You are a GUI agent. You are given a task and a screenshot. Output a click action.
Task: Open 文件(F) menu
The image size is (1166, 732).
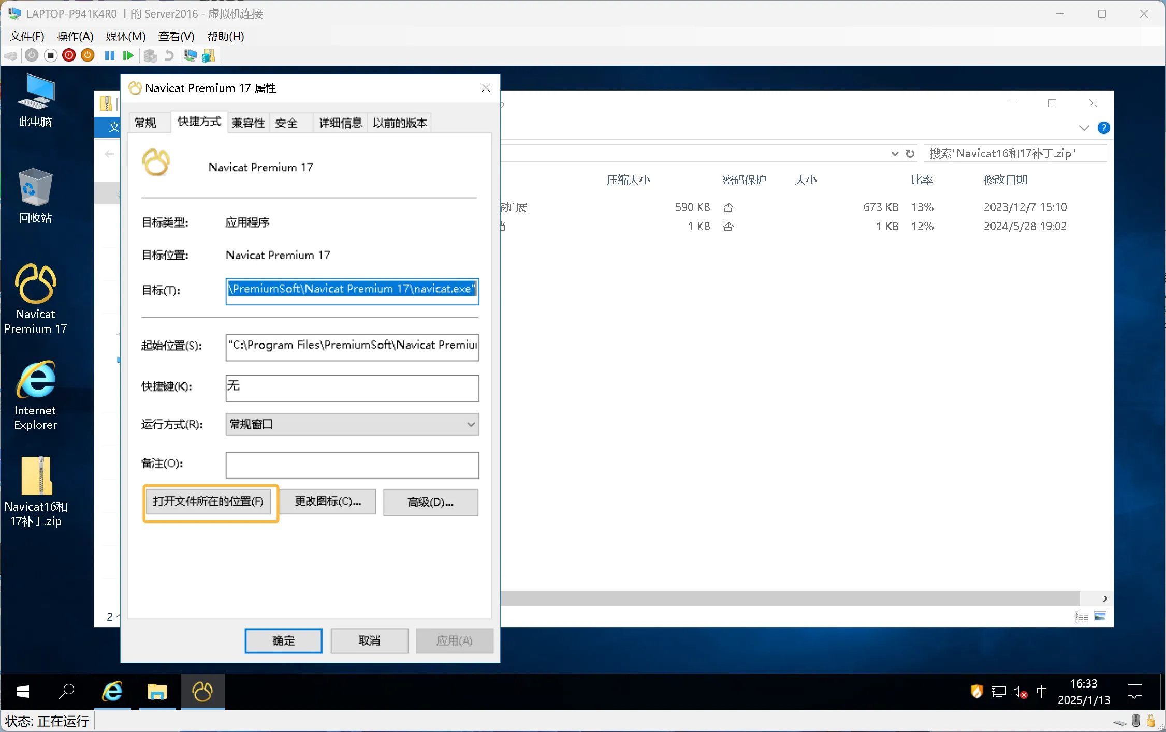click(27, 36)
